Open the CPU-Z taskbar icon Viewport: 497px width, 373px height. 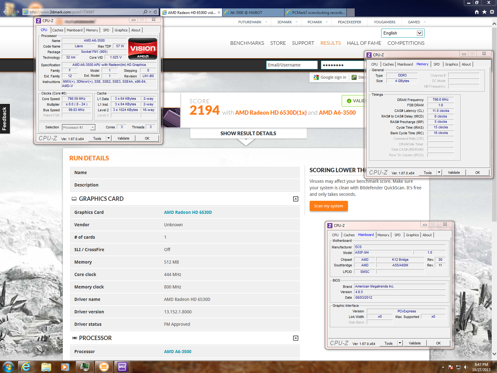click(x=122, y=367)
